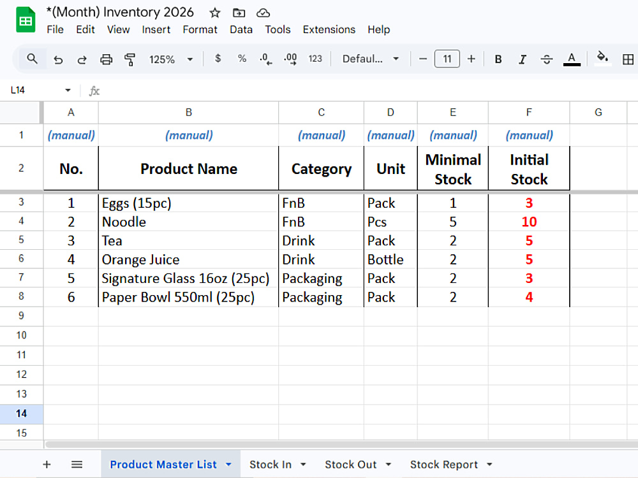Format as currency with dollar icon

tap(218, 59)
